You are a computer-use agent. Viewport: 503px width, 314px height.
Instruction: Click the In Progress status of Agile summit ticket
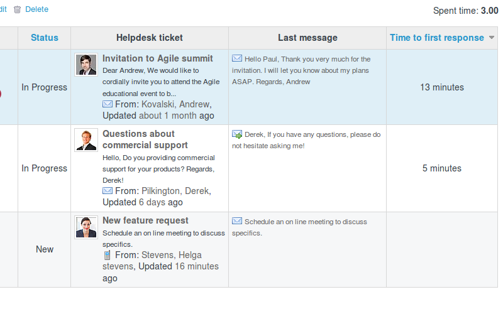[44, 87]
